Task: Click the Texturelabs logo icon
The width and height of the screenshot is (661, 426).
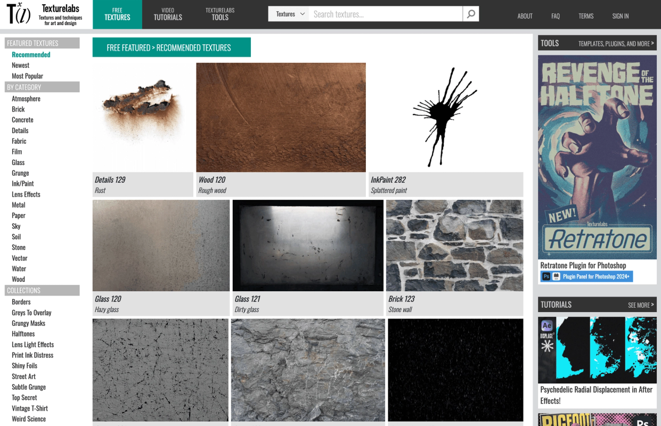Action: tap(19, 14)
